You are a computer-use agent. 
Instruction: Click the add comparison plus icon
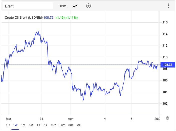tap(88, 6)
